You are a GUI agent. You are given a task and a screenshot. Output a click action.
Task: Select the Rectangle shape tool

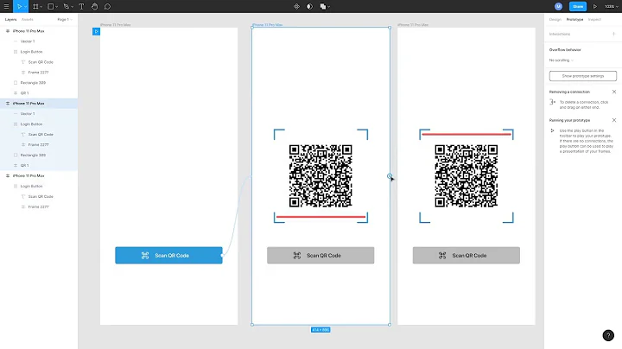click(x=50, y=6)
